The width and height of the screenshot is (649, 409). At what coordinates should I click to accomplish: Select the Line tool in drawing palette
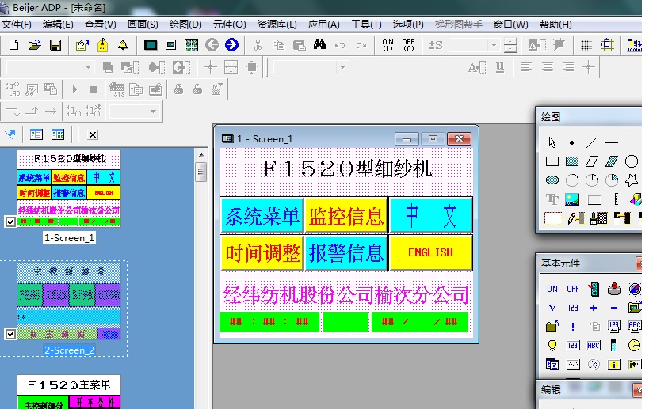pos(592,143)
